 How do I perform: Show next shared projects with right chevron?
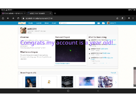click(116, 82)
